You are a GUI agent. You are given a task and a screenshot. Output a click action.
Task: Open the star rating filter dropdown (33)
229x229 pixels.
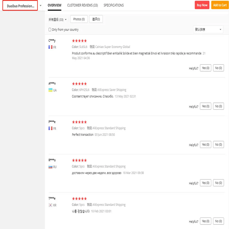coord(58,19)
